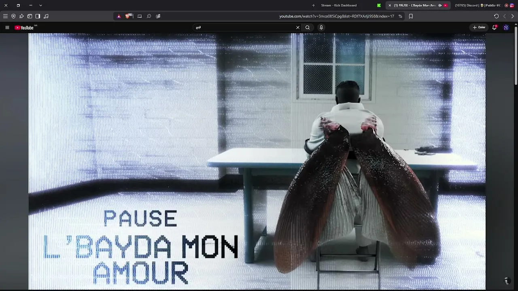Click the video player to toggle playback
518x291 pixels.
pyautogui.click(x=257, y=161)
